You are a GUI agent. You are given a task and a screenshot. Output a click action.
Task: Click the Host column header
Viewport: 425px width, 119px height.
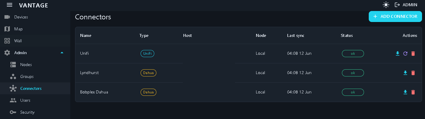(x=188, y=35)
